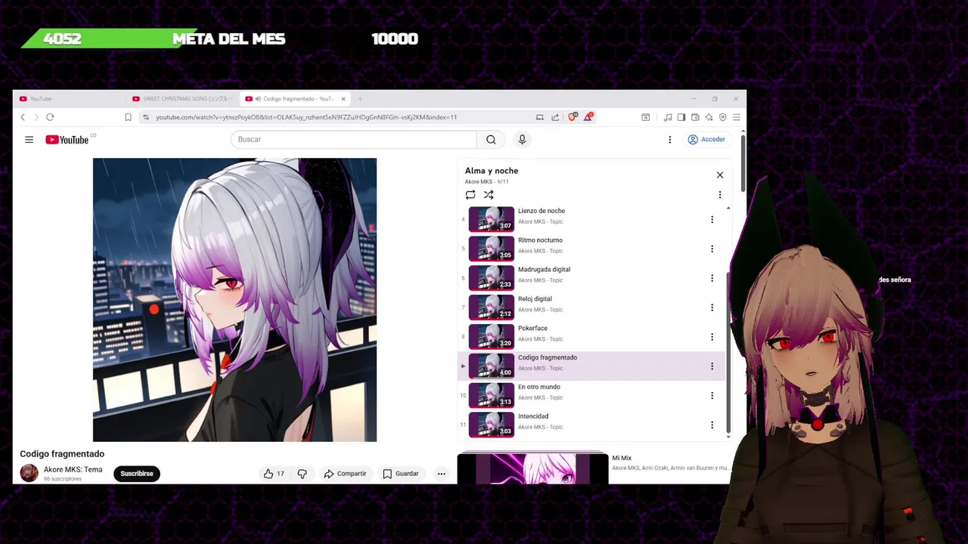Open the YouTube hamburger guide menu
The width and height of the screenshot is (968, 544).
[29, 139]
